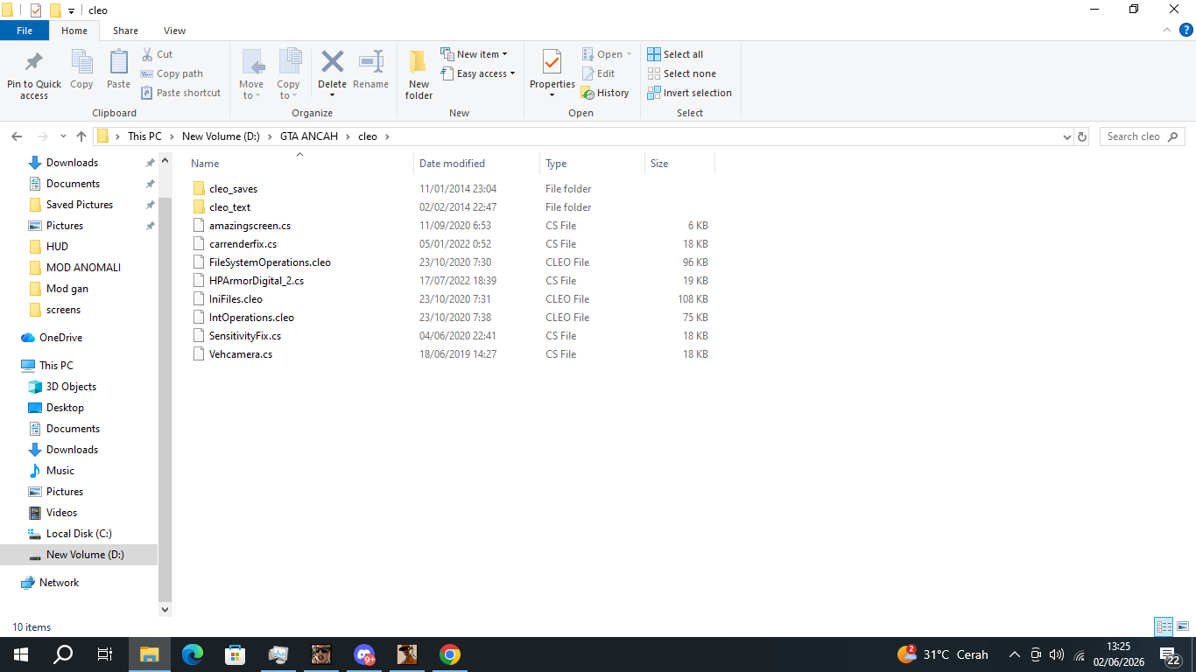The image size is (1196, 672).
Task: Open taskbar Search magnifier
Action: (63, 654)
